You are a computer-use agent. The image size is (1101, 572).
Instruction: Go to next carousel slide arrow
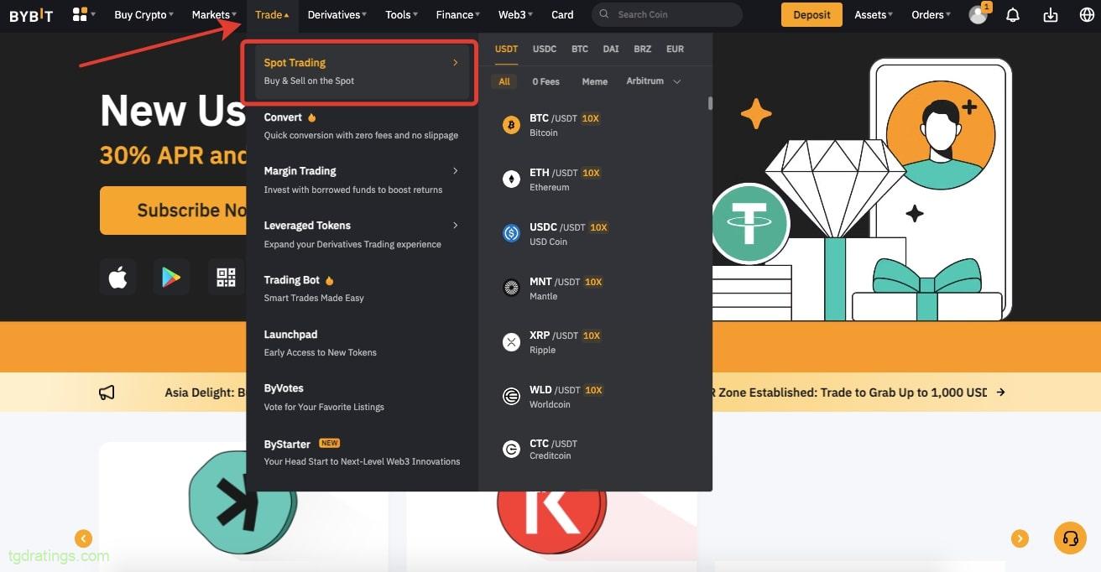[x=1020, y=538]
